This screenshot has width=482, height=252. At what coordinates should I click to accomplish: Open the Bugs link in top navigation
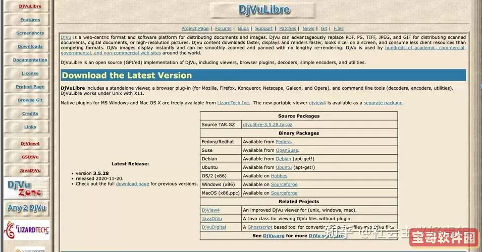[x=243, y=29]
